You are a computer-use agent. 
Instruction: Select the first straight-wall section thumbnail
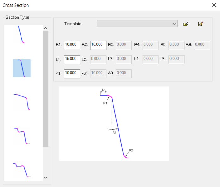(x=21, y=34)
